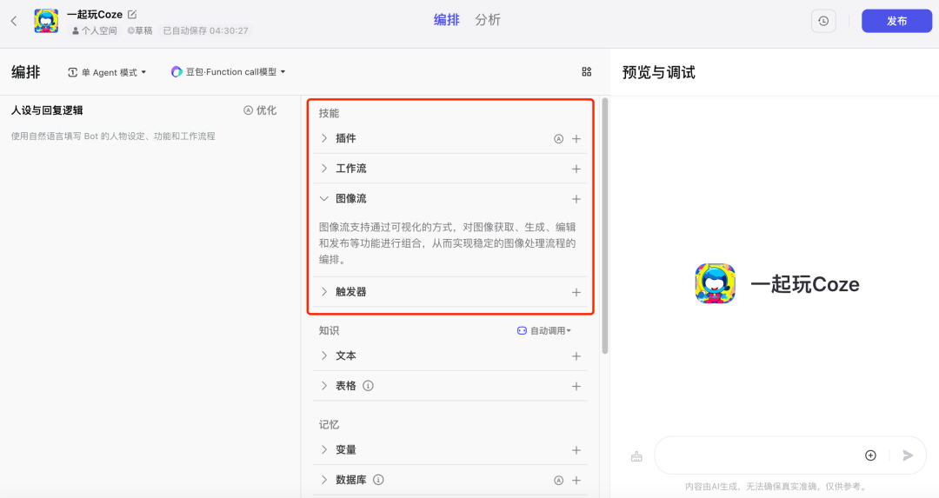This screenshot has width=939, height=498.
Task: Auto-generate database with A icon
Action: [x=558, y=480]
